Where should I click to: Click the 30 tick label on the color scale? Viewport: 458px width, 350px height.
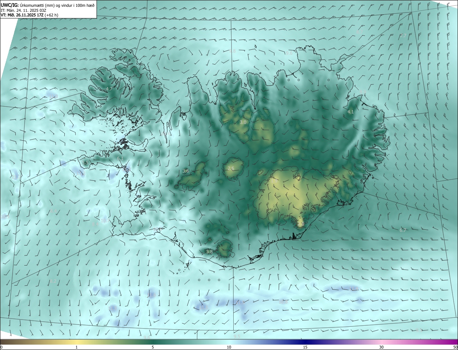point(381,347)
